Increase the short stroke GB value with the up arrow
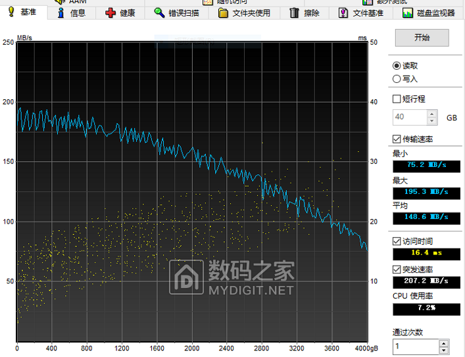The width and height of the screenshot is (465, 357). coord(431,114)
